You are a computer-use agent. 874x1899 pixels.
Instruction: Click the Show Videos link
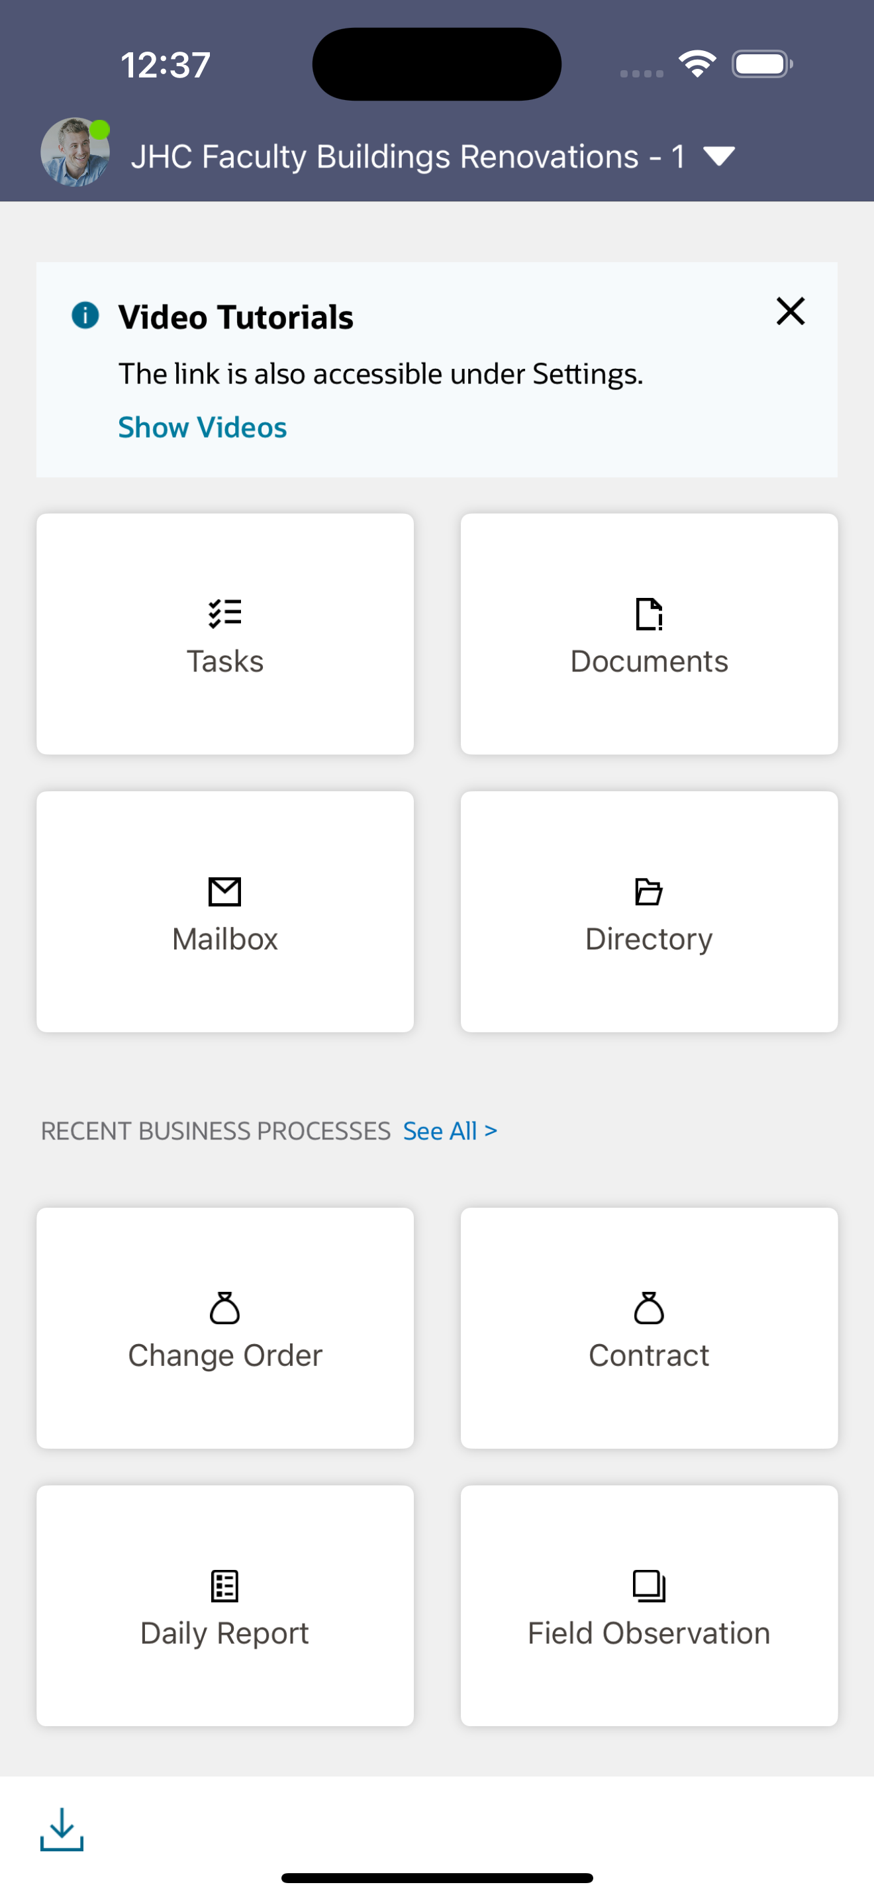pyautogui.click(x=202, y=427)
